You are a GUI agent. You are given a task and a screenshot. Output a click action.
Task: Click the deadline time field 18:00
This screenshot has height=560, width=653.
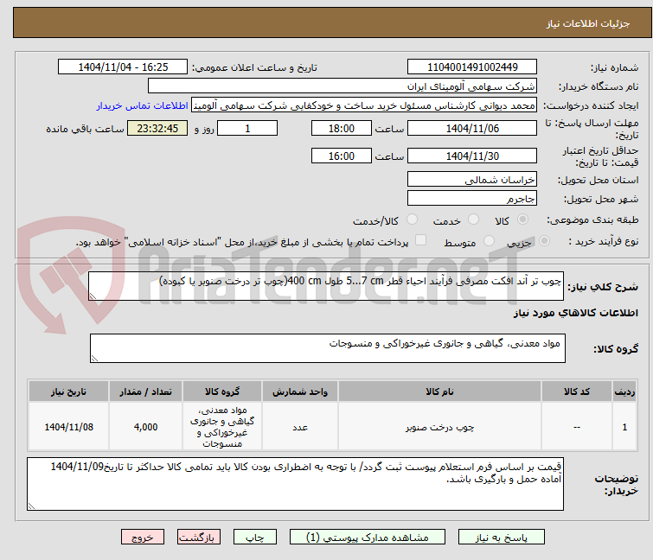[342, 128]
